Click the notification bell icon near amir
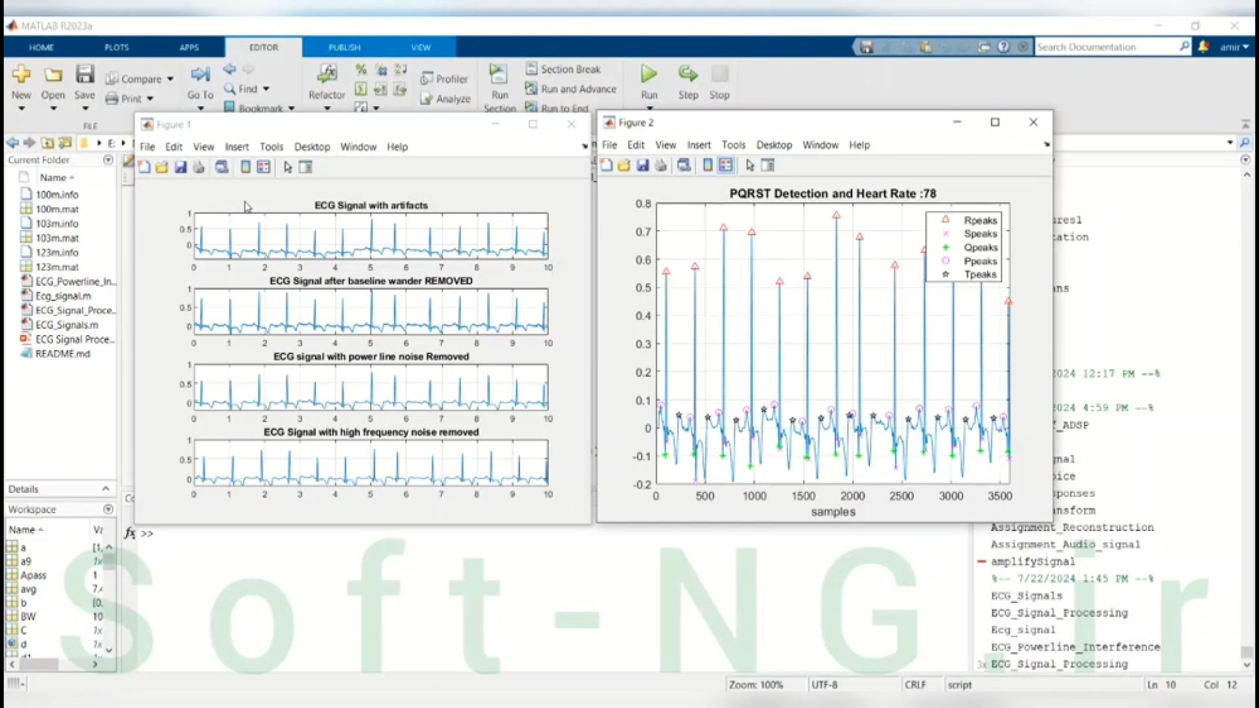 (1203, 47)
